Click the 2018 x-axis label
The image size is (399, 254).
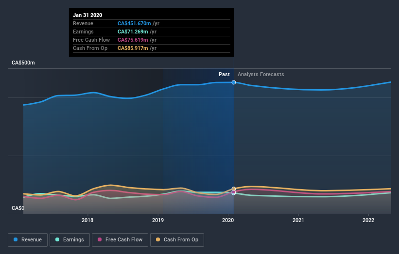click(x=87, y=220)
